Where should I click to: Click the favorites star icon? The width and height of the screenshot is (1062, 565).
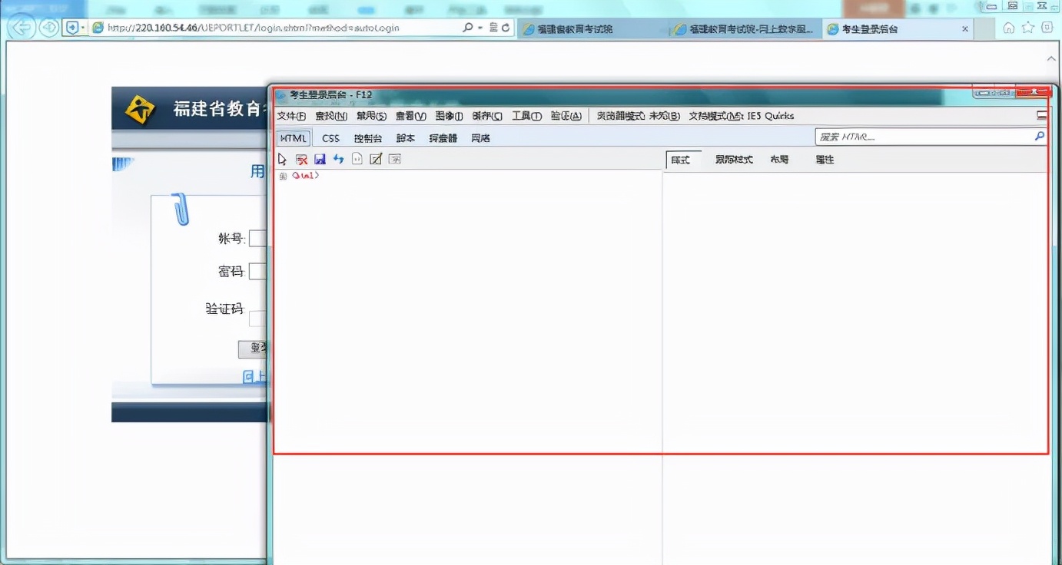[x=1027, y=28]
